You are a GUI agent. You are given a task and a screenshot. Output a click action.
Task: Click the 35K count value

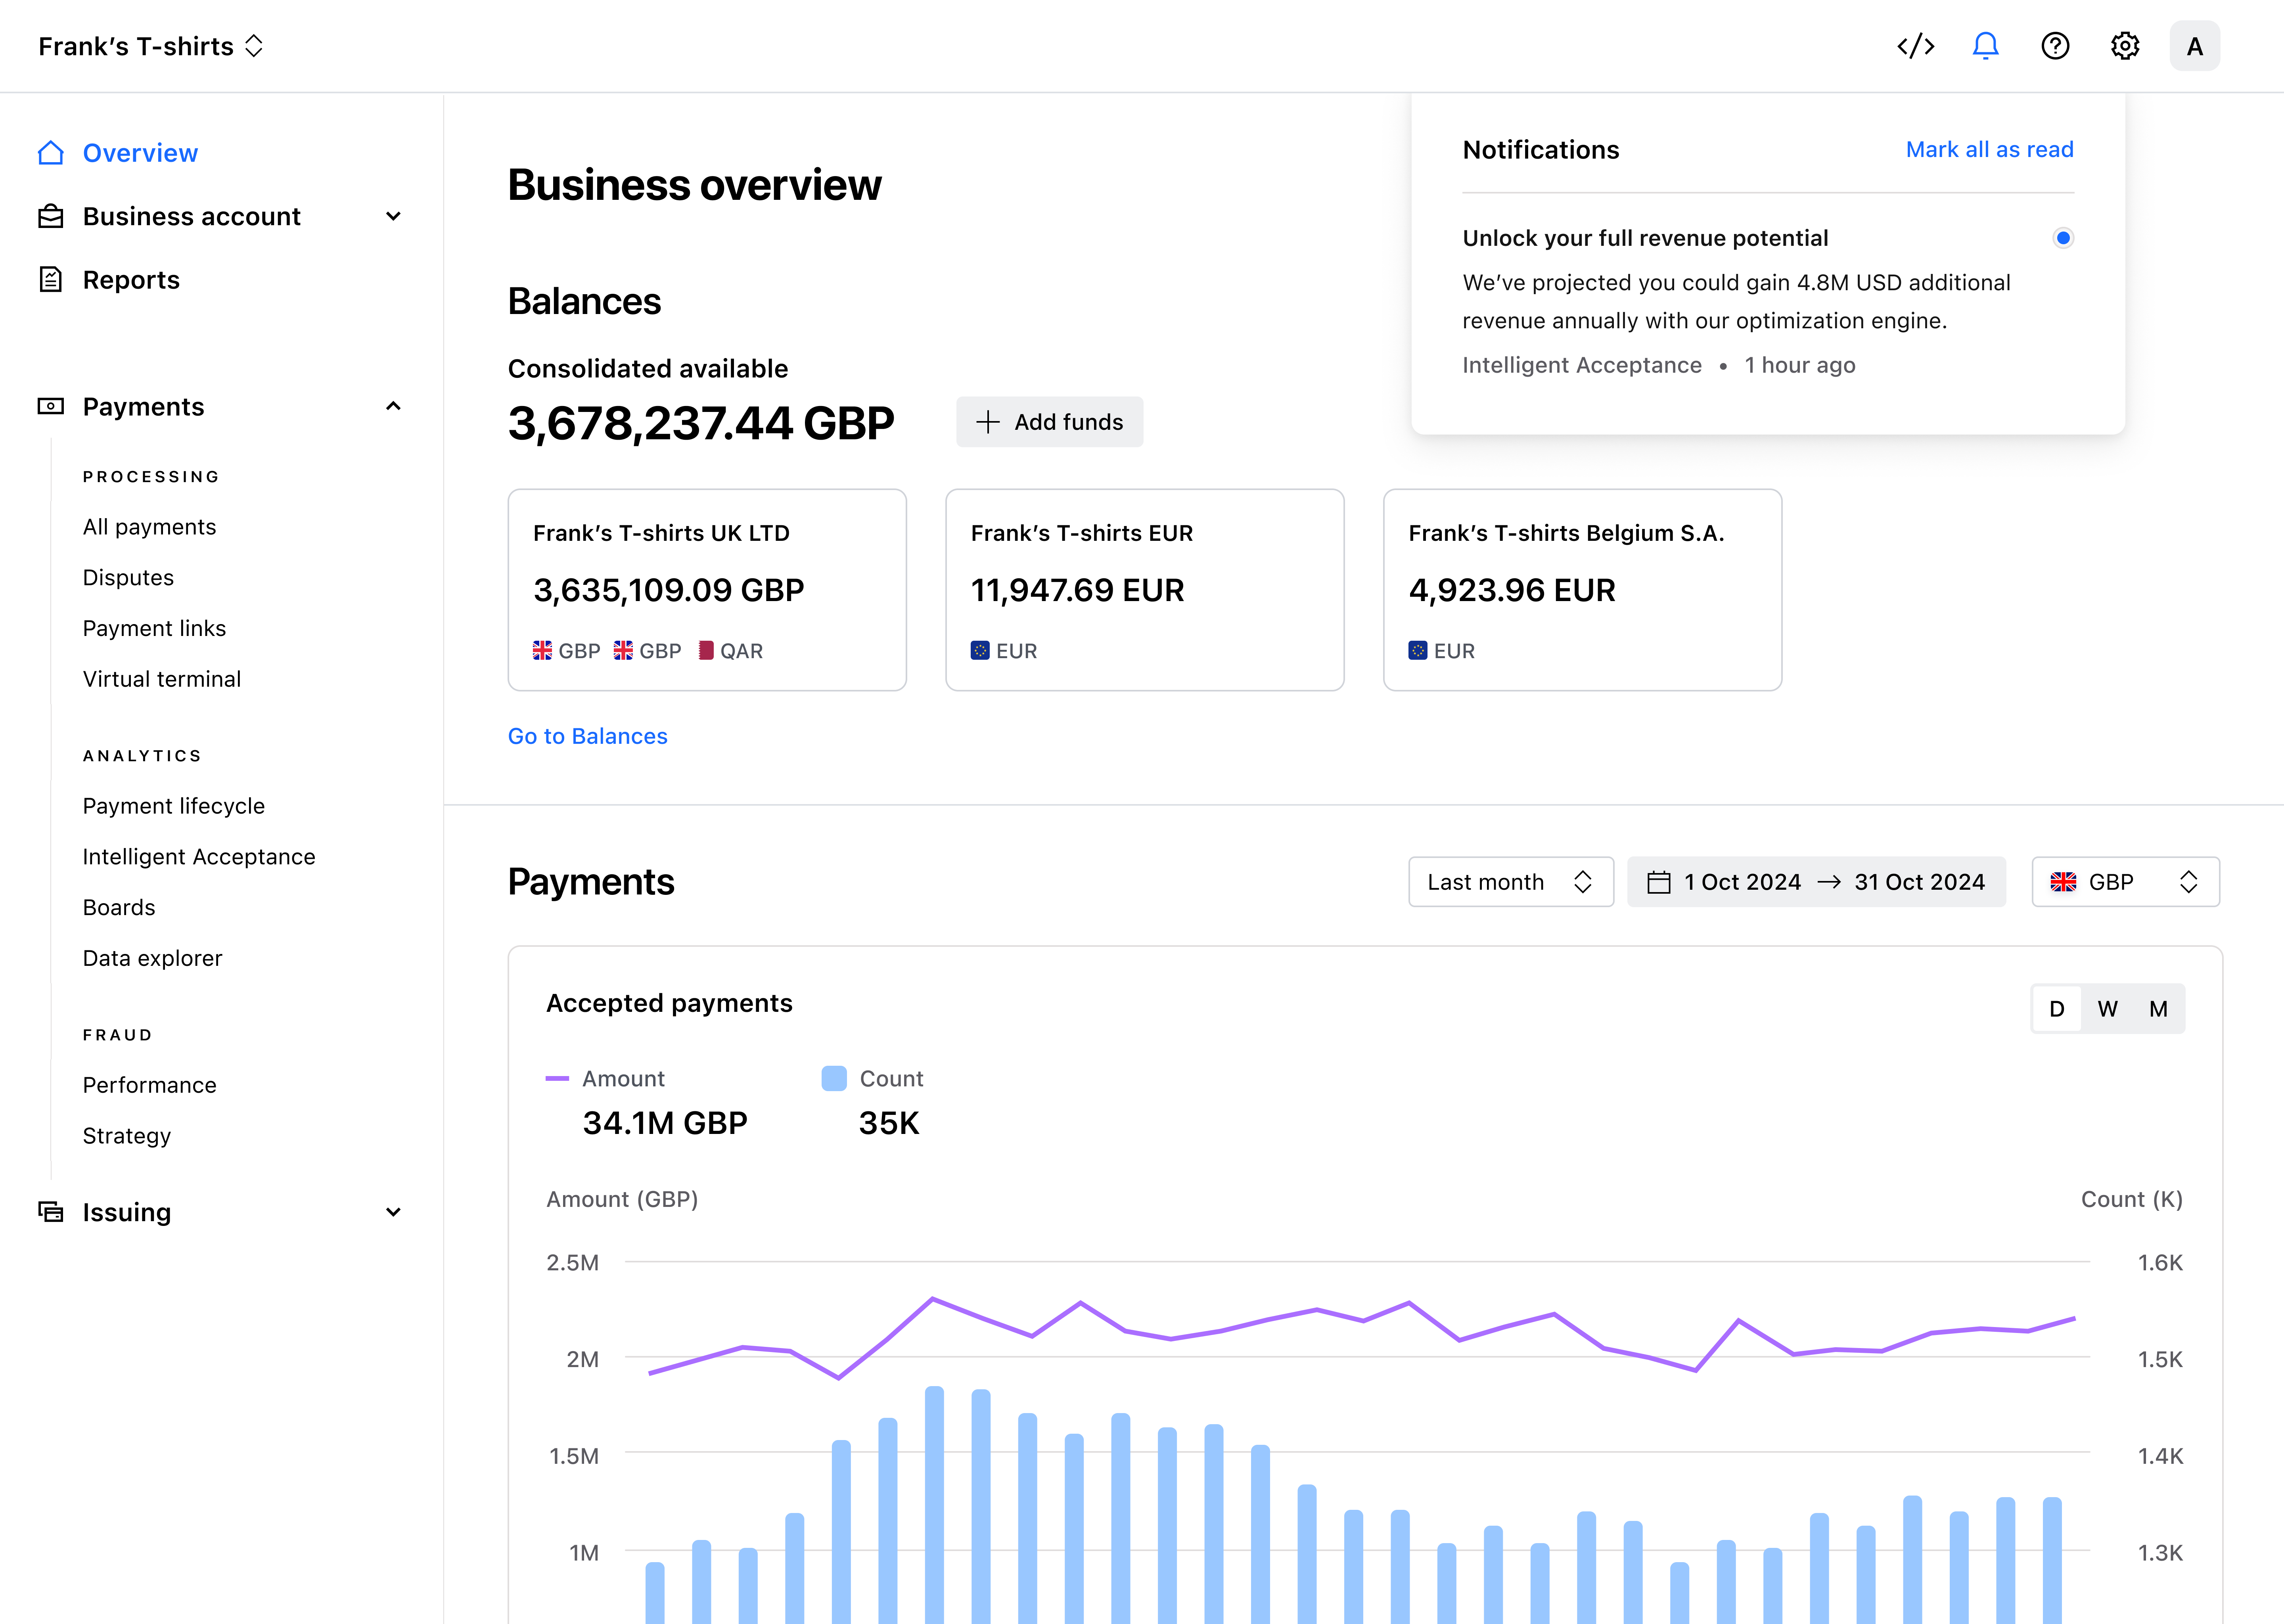coord(889,1123)
